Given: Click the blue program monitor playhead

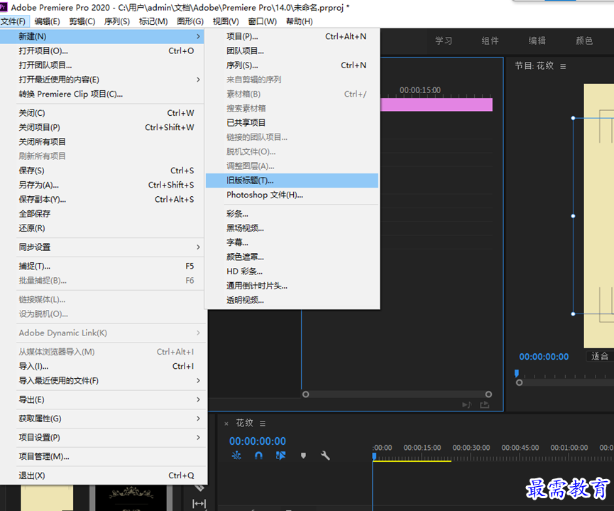Looking at the screenshot, I should click(517, 373).
